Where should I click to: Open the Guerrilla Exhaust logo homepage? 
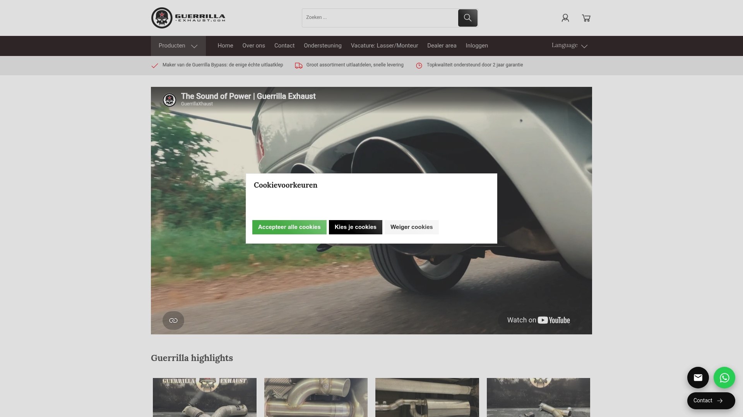pos(188,18)
